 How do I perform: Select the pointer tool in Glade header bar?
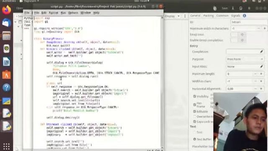[215, 8]
